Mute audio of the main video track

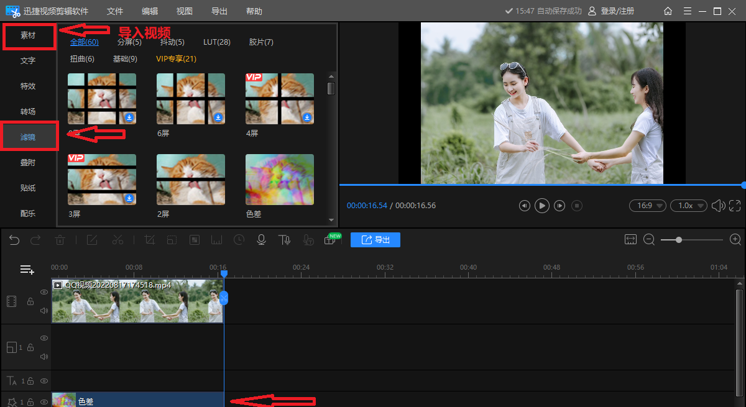coord(44,311)
